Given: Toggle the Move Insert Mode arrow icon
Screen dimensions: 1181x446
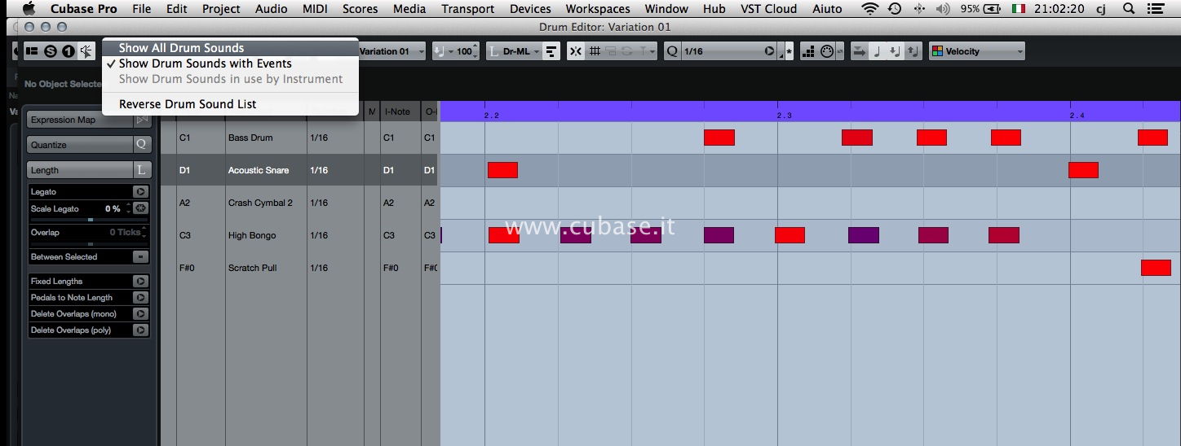Looking at the screenshot, I should [860, 51].
